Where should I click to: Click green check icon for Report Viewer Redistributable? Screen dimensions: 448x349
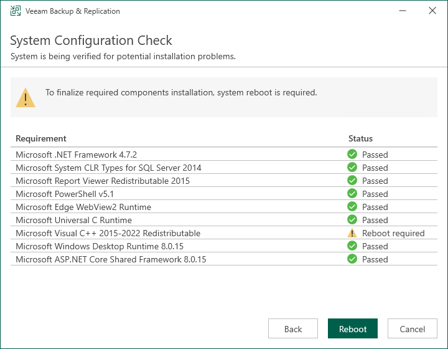pos(352,181)
